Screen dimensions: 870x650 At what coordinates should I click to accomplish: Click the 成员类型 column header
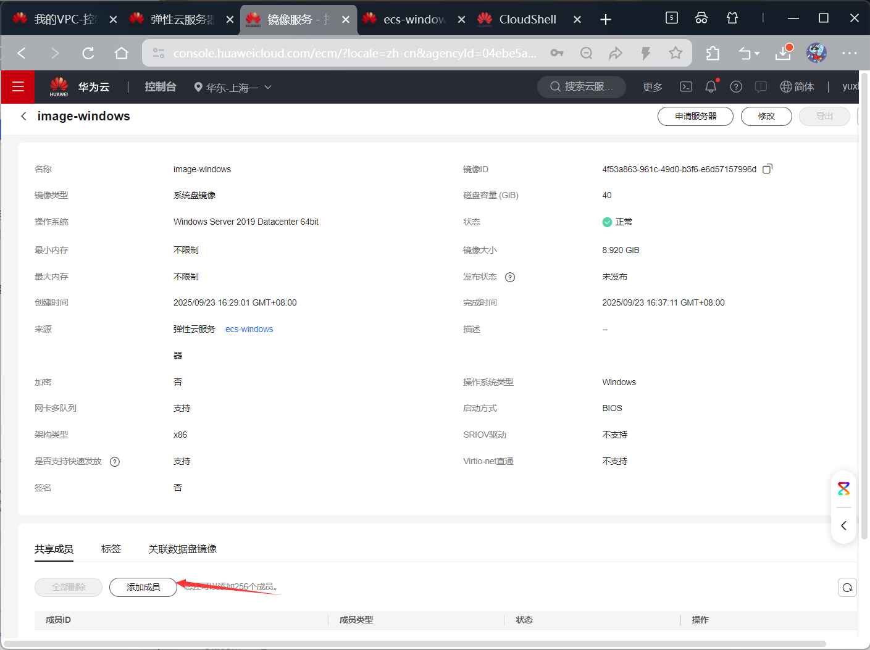click(356, 620)
